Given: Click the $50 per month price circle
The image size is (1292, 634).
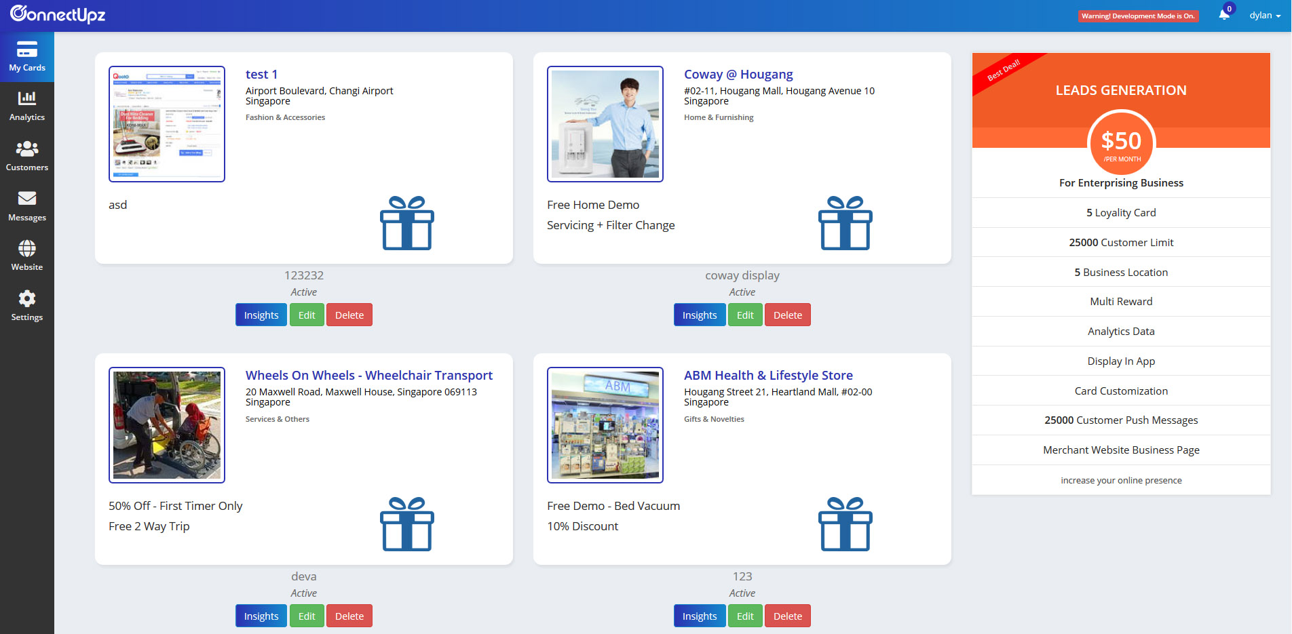Looking at the screenshot, I should pyautogui.click(x=1121, y=143).
